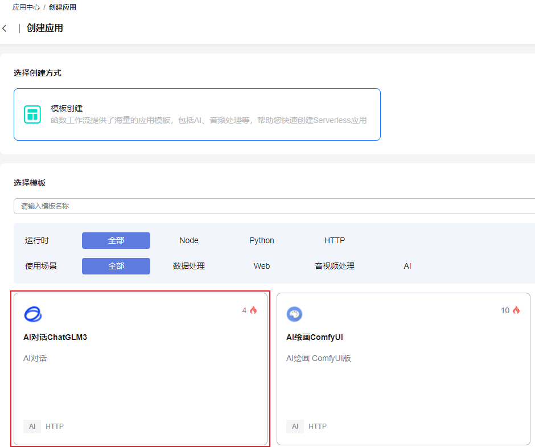The height and width of the screenshot is (447, 535).
Task: Filter scenario by Web
Action: coord(262,266)
